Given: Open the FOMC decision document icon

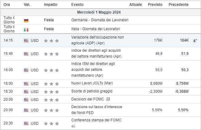Looking at the screenshot, I should [108, 99].
